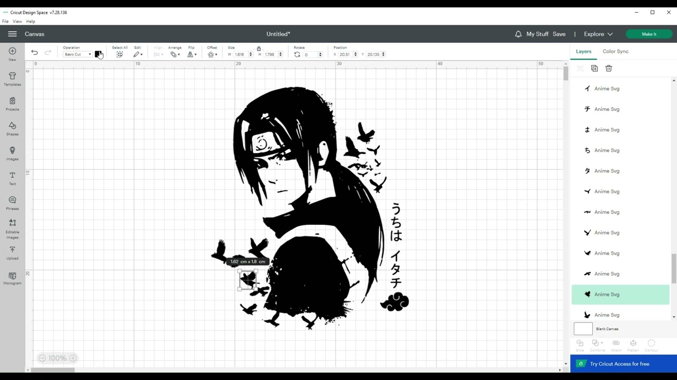This screenshot has width=677, height=380.
Task: Click the Rotate stepper arrows
Action: (320, 54)
